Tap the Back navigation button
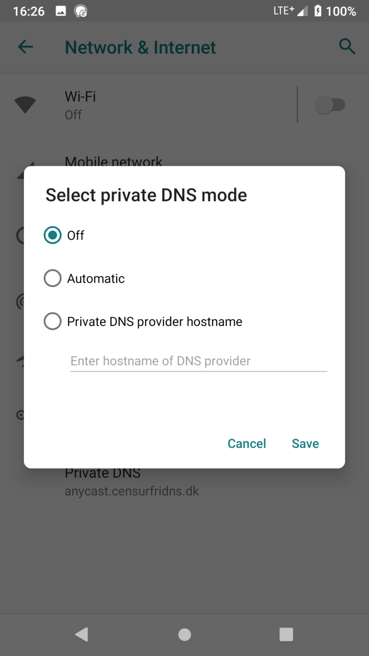This screenshot has width=369, height=656. (82, 635)
